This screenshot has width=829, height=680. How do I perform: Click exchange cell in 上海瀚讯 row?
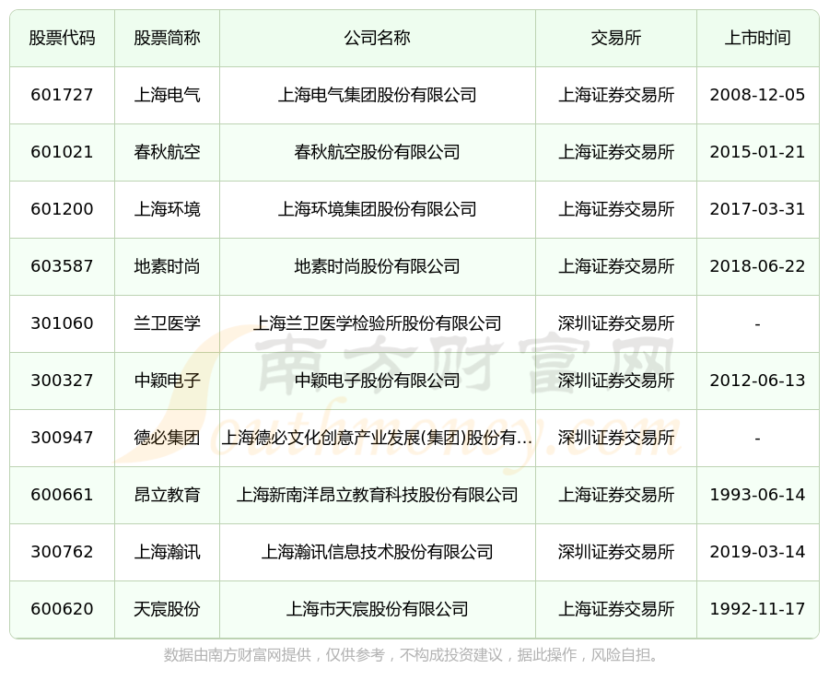[616, 552]
